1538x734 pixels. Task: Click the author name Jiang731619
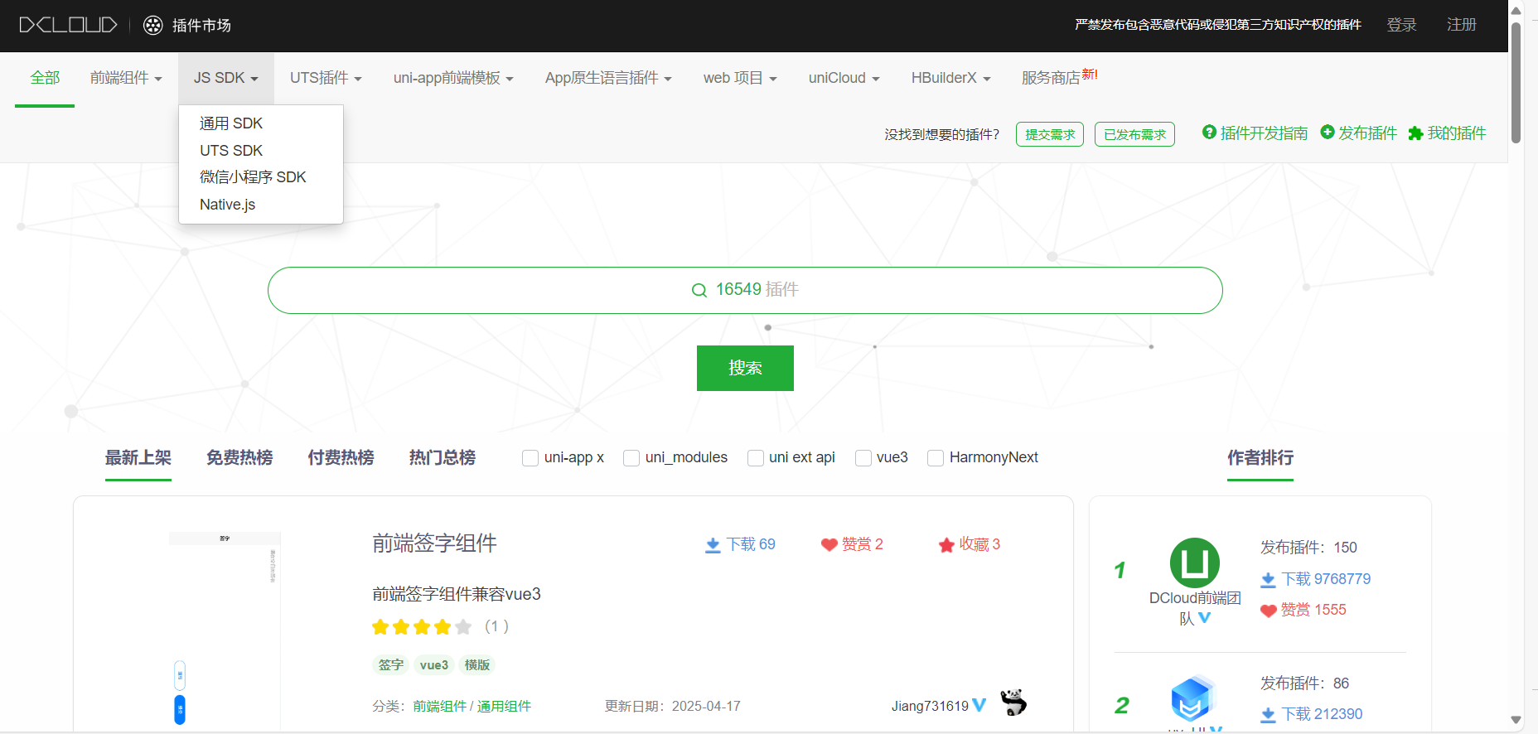(x=930, y=706)
